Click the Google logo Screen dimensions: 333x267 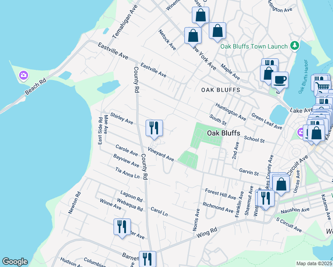(15, 262)
